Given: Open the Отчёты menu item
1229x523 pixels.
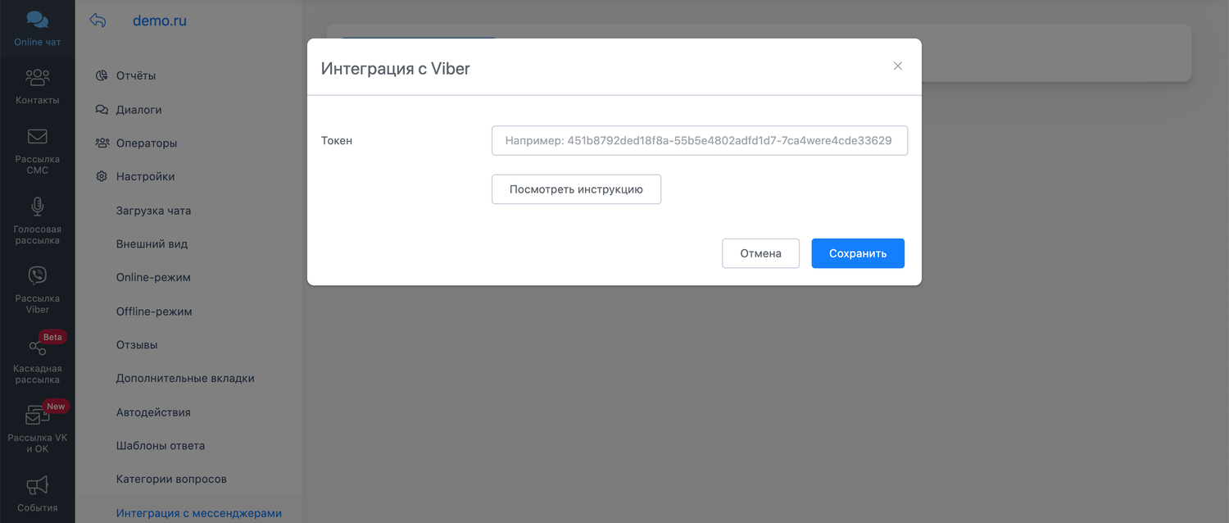Looking at the screenshot, I should point(136,75).
